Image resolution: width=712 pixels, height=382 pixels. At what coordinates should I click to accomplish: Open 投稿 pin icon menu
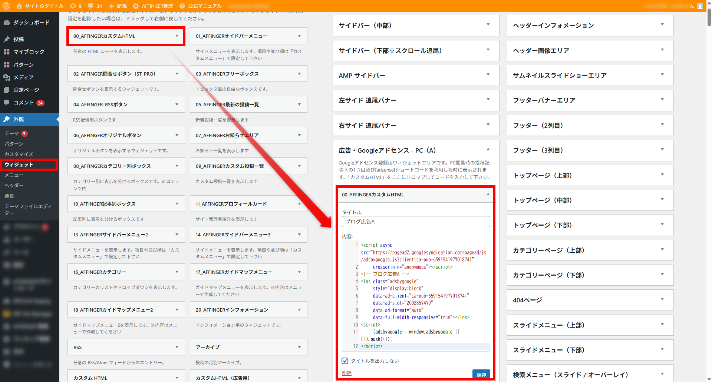tap(30, 39)
